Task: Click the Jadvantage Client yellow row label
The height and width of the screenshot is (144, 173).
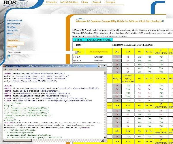Action: point(99,52)
